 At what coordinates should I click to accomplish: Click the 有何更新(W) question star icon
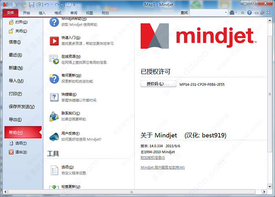click(54, 79)
